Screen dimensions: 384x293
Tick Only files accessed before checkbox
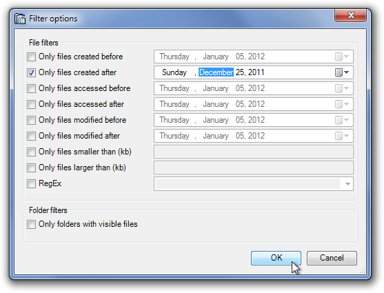pos(31,88)
